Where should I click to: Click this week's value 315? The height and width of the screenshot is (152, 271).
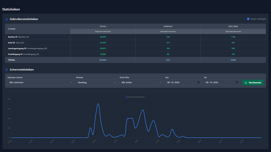233,54
